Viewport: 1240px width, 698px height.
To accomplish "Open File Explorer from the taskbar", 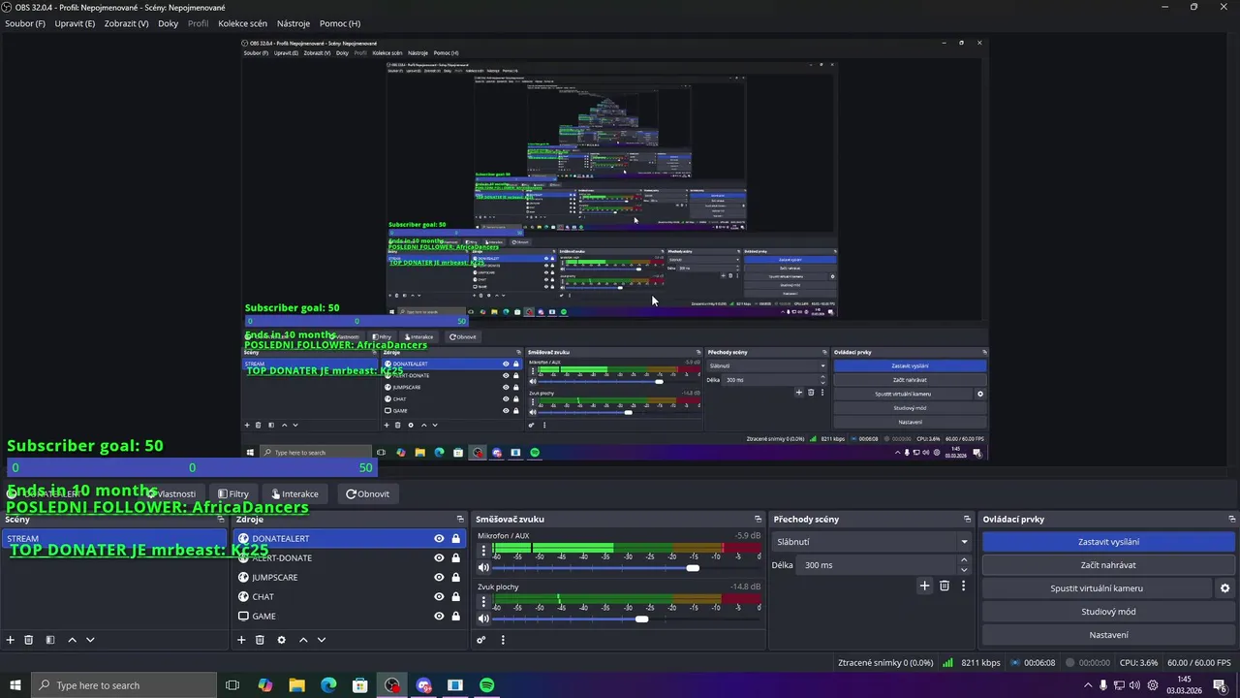I will tap(296, 685).
